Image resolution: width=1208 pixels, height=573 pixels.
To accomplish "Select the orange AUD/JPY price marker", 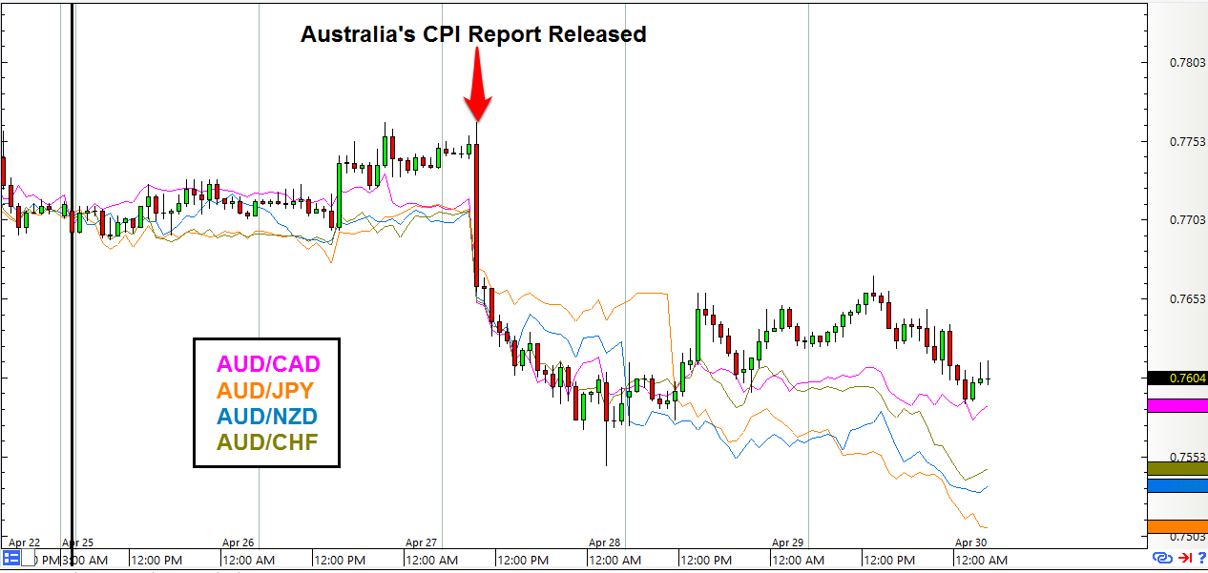I will [x=1177, y=526].
